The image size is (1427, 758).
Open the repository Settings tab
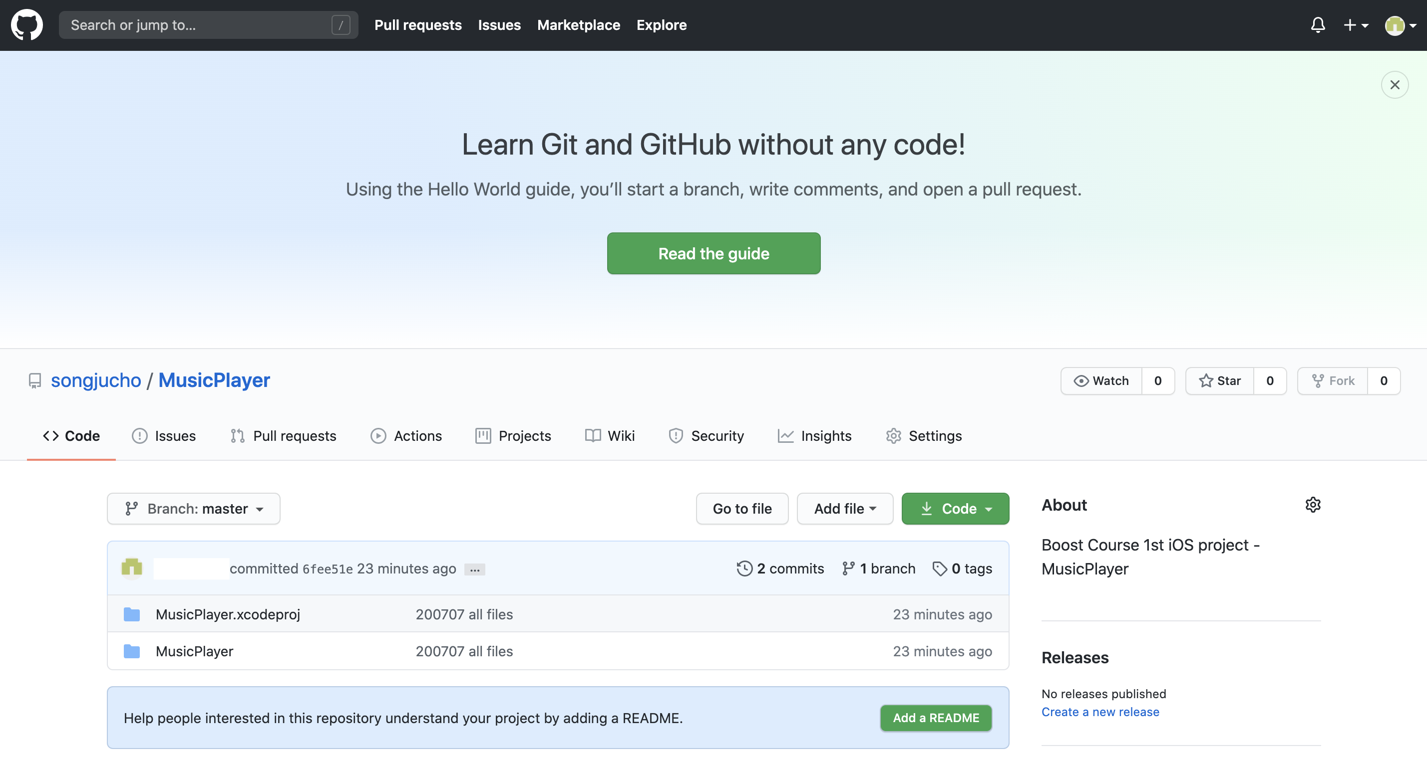[923, 436]
